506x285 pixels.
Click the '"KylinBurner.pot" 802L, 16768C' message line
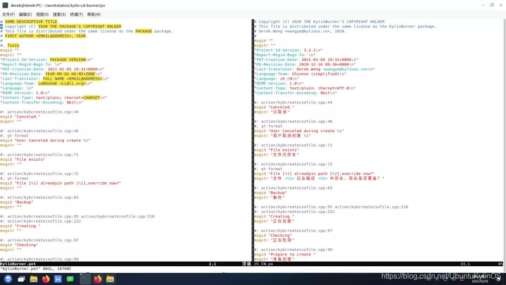point(36,269)
